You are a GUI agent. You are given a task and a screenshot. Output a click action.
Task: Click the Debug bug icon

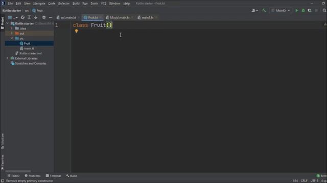(303, 10)
